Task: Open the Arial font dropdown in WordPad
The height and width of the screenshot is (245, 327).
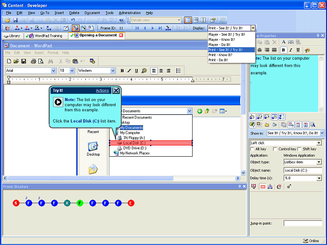Action: pyautogui.click(x=53, y=70)
